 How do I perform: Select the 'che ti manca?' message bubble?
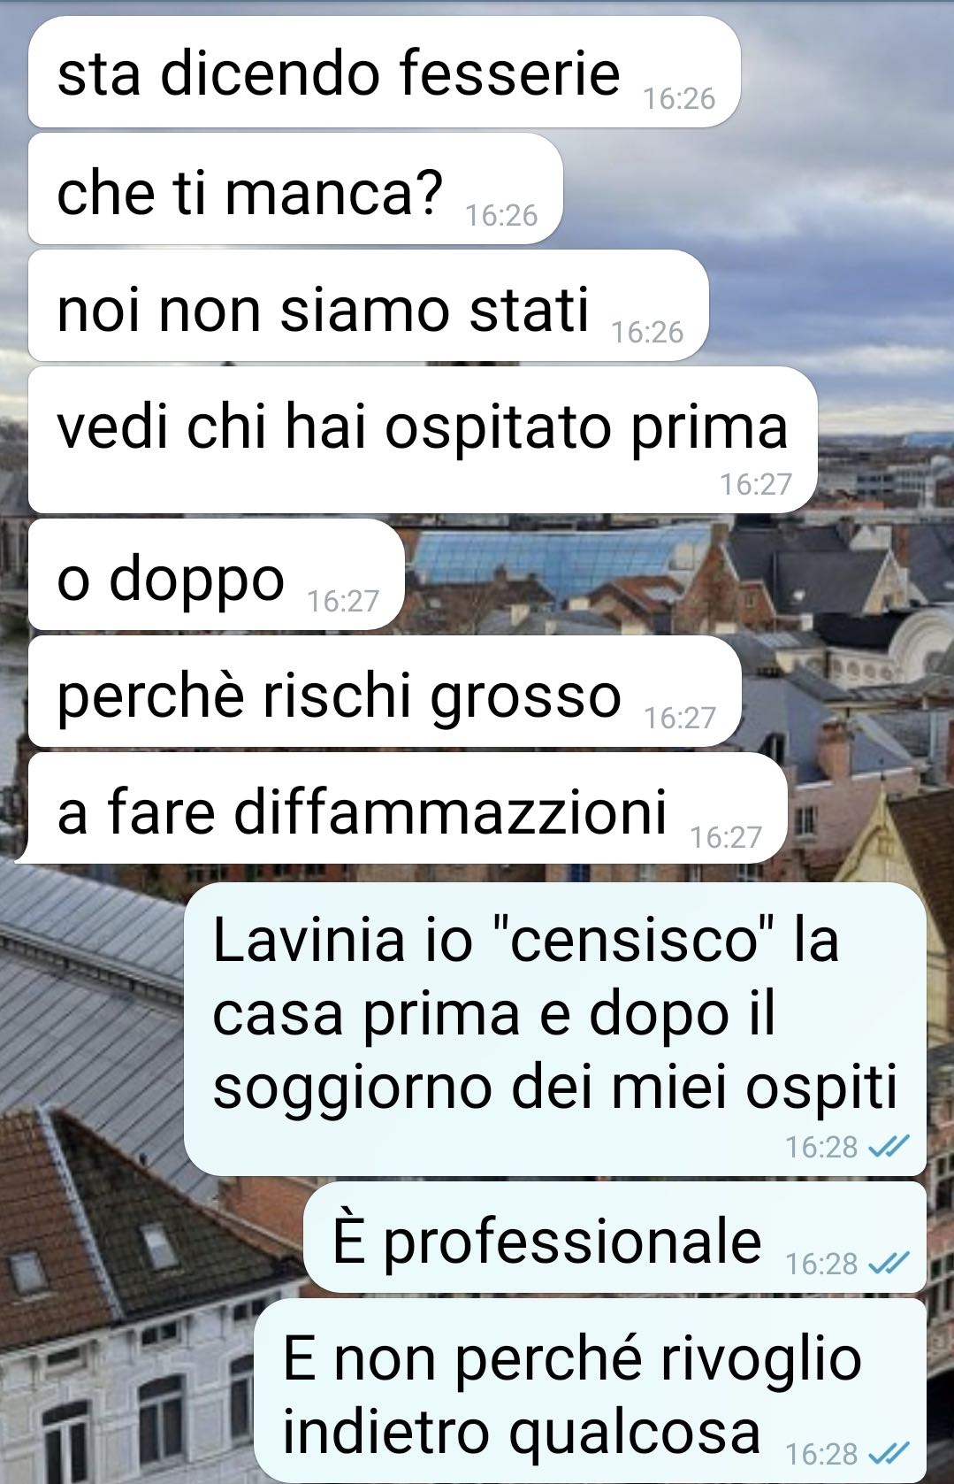(295, 189)
